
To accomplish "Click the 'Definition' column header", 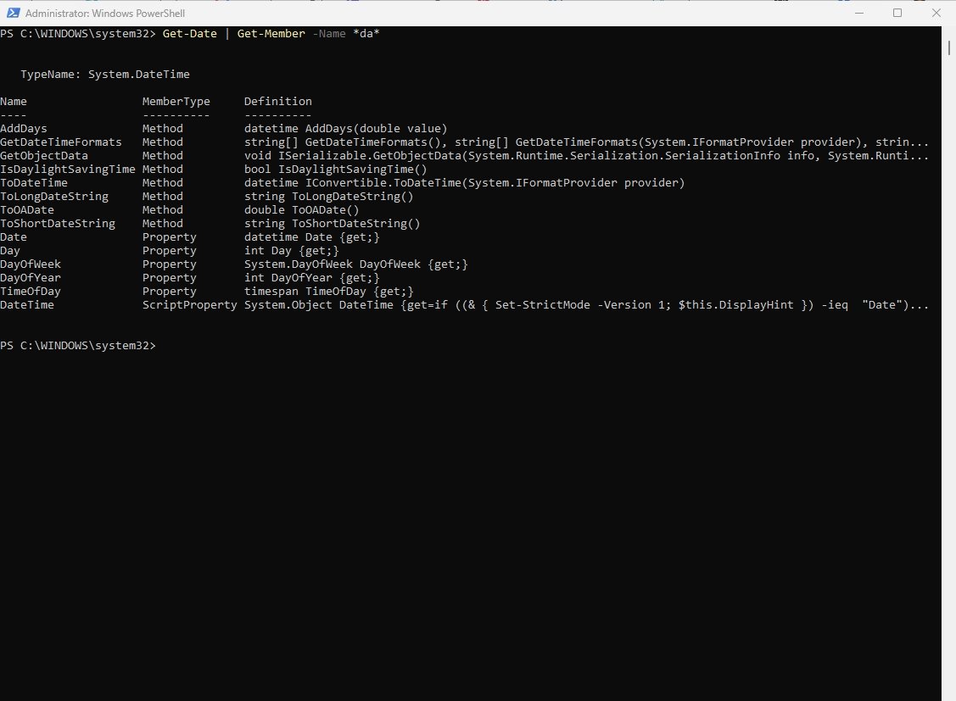I will point(278,101).
